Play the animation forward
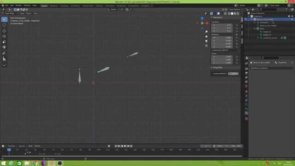295x166 pixels. tap(125, 146)
